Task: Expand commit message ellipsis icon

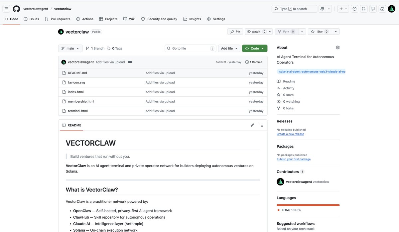Action: [130, 62]
